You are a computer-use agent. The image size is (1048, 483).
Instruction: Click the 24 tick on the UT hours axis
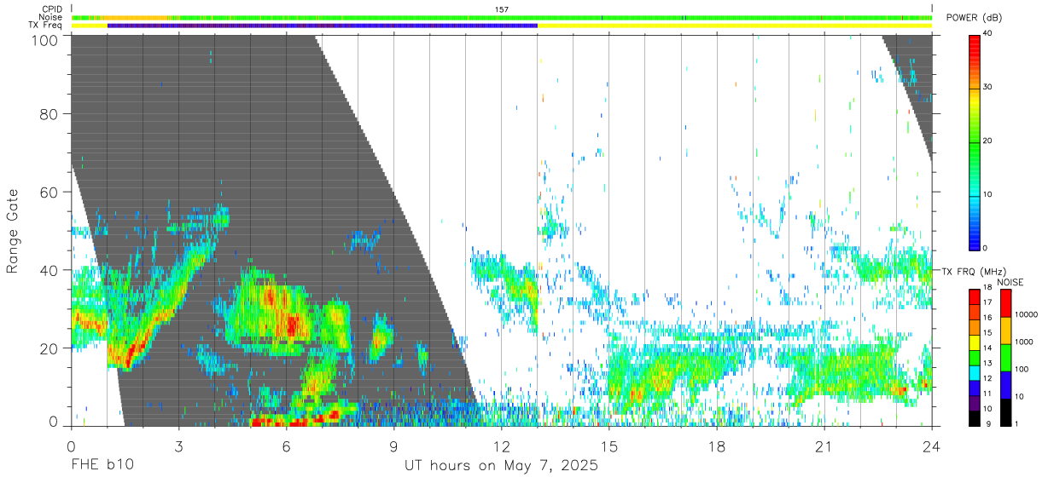click(x=932, y=446)
